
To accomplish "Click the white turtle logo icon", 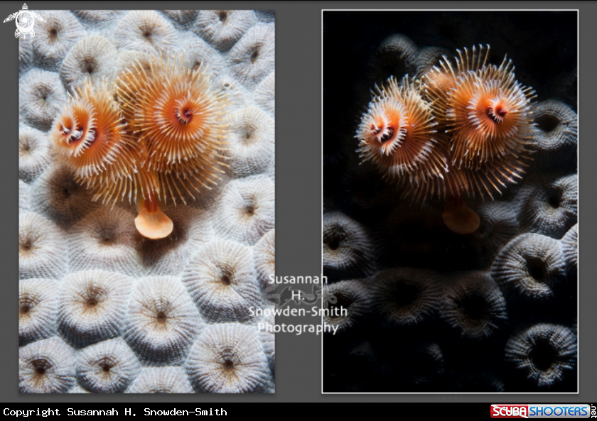I will click(x=23, y=21).
